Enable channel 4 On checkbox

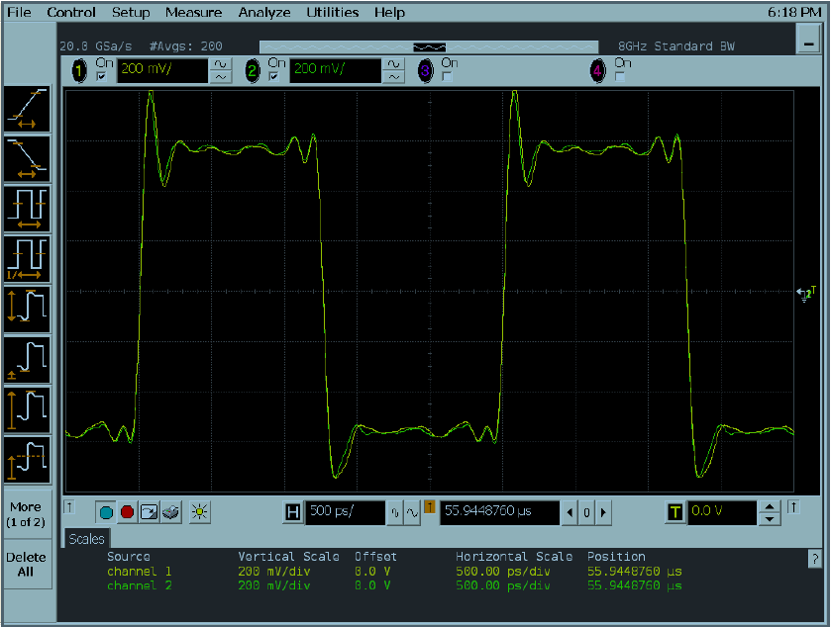click(x=620, y=77)
